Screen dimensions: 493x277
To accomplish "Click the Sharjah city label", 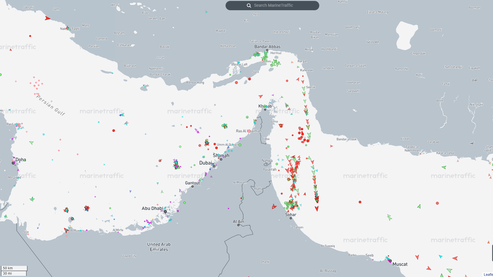I will click(x=221, y=155).
